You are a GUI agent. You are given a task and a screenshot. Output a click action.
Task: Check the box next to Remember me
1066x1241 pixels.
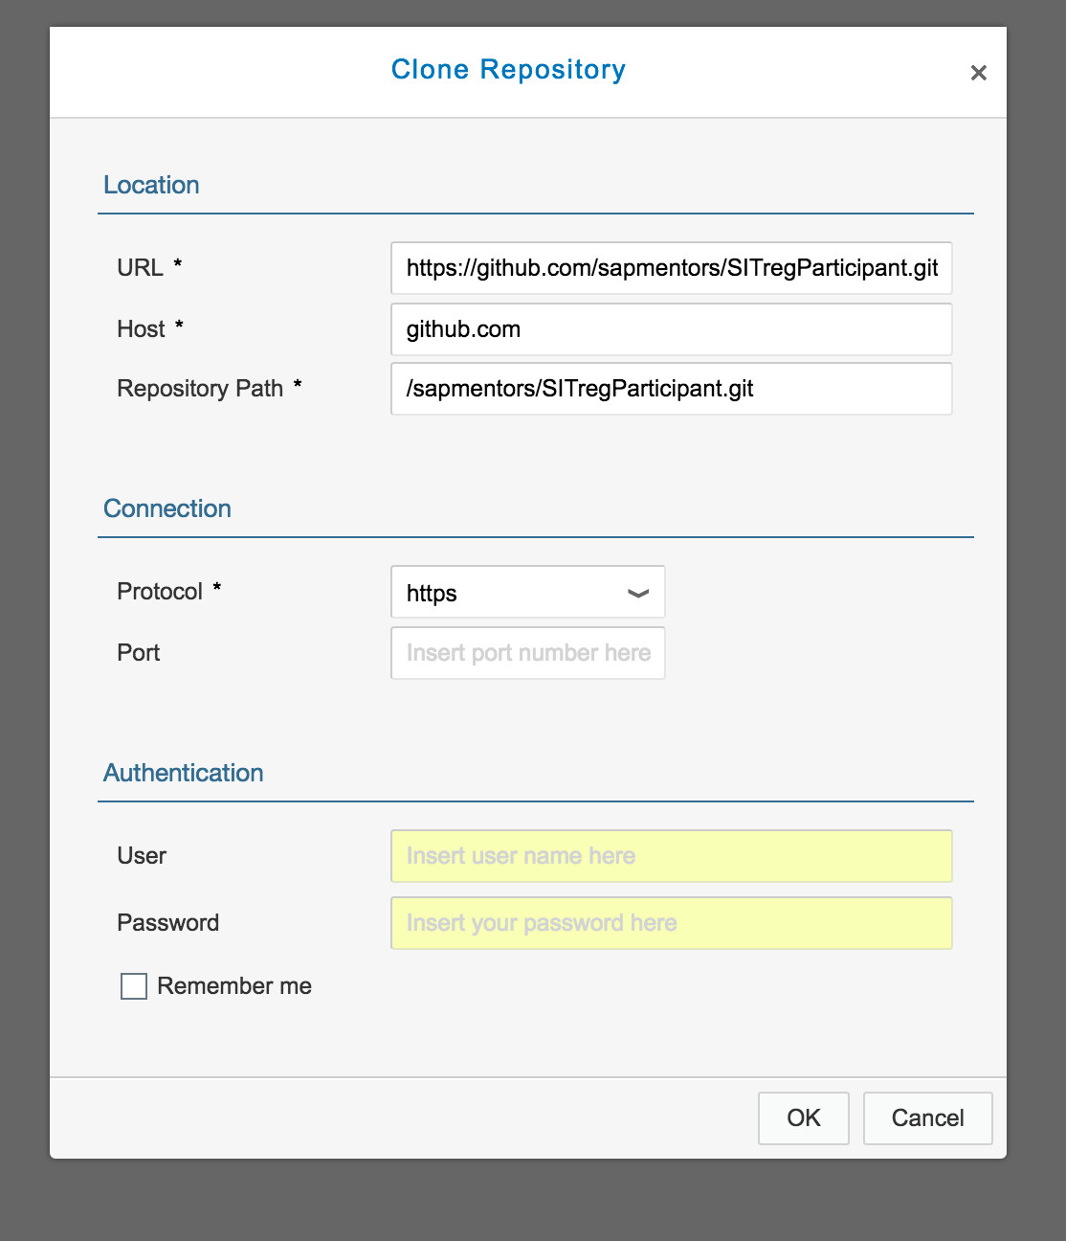click(x=132, y=985)
